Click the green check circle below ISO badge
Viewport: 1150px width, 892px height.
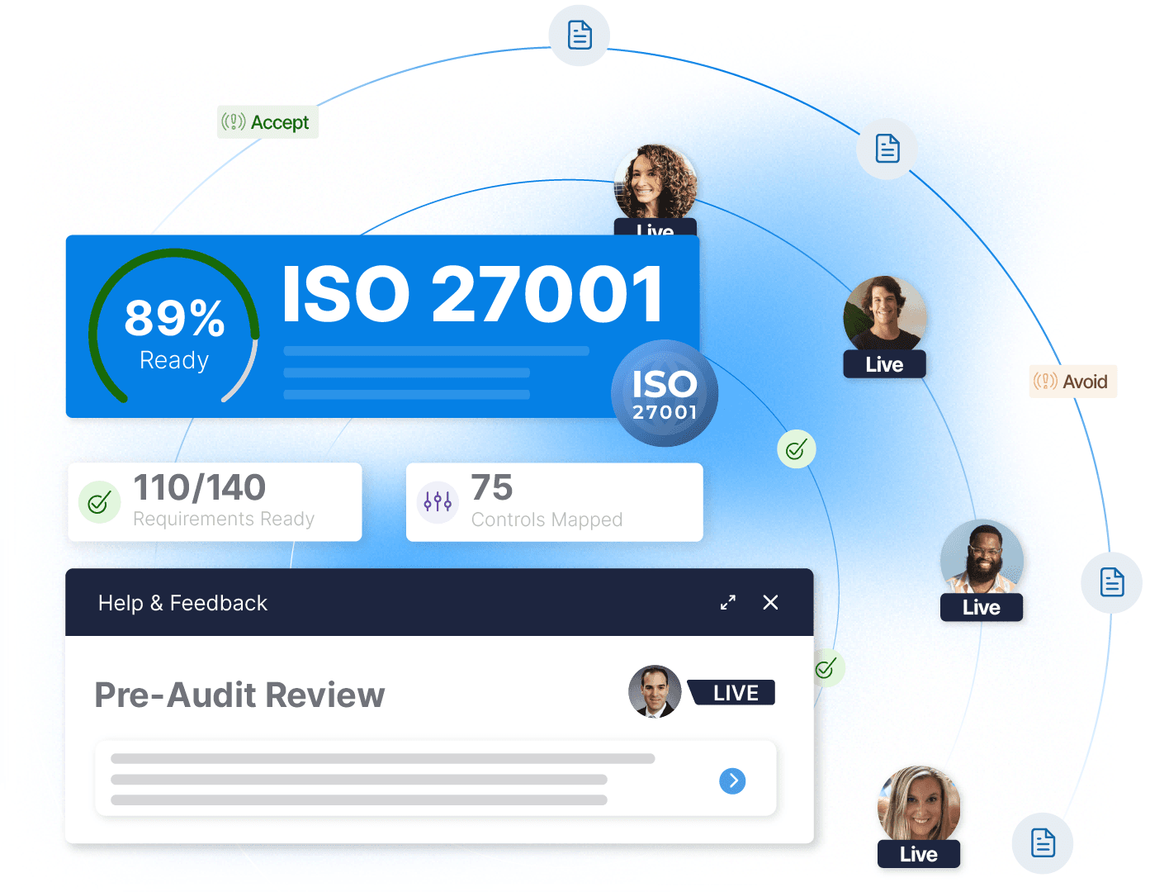(x=796, y=449)
